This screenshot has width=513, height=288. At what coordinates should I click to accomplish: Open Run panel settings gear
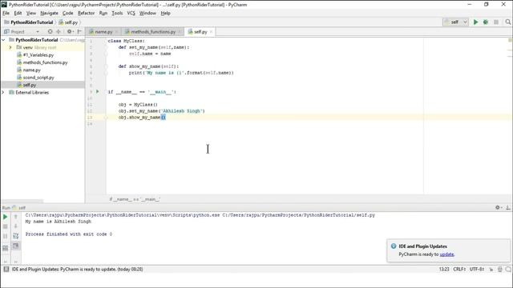coord(499,207)
